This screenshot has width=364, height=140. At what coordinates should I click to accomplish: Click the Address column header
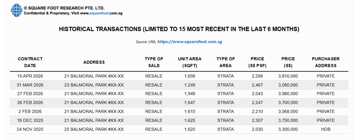click(94, 62)
